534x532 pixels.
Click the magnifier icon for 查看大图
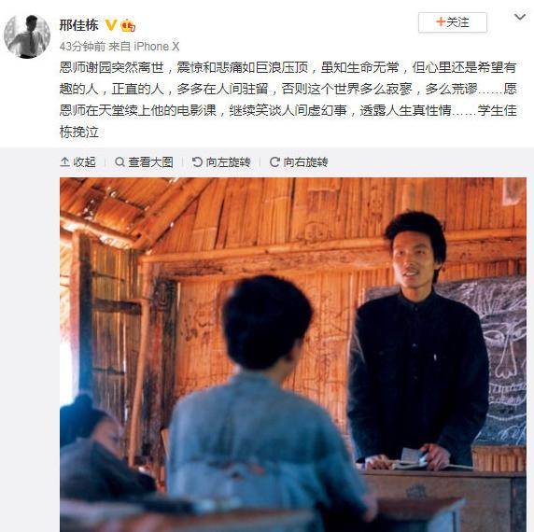119,162
